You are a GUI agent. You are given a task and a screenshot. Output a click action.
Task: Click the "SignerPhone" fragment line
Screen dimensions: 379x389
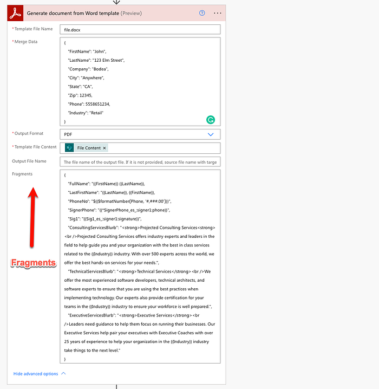click(119, 210)
